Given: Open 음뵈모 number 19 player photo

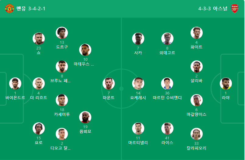Looking at the screenshot, I should click(x=85, y=117).
